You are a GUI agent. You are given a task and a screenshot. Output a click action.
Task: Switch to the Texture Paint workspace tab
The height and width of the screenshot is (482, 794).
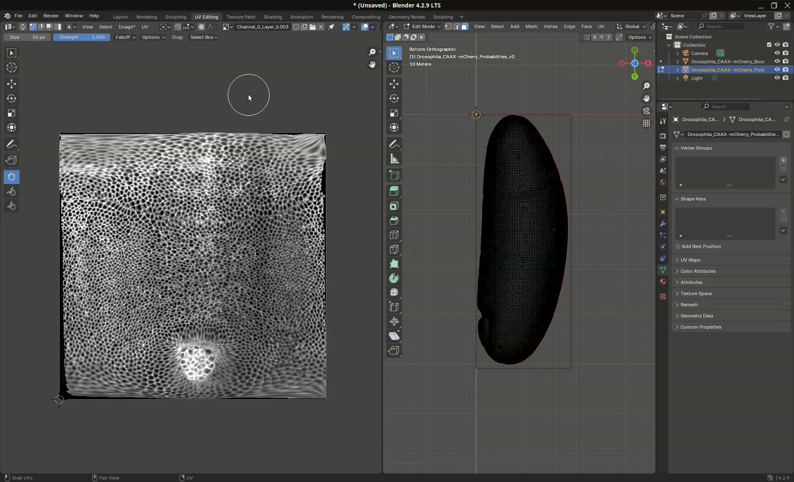click(241, 17)
